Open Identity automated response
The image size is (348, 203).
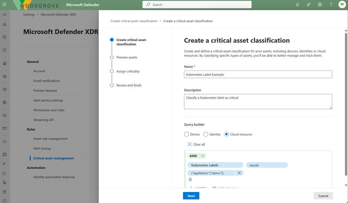point(54,177)
